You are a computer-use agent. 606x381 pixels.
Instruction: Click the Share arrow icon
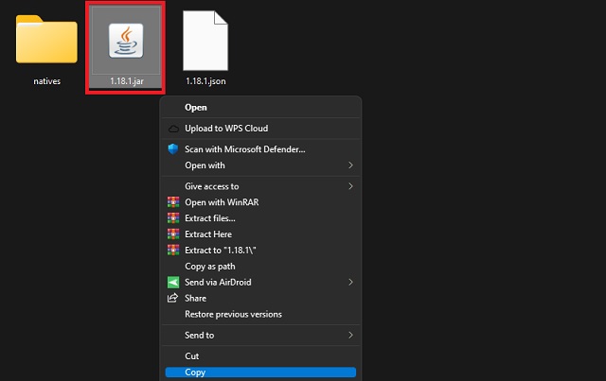172,298
